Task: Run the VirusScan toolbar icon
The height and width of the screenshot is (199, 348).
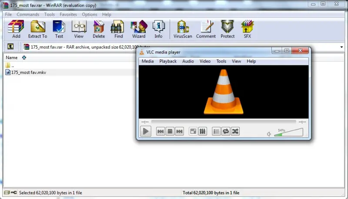Action: click(x=183, y=29)
